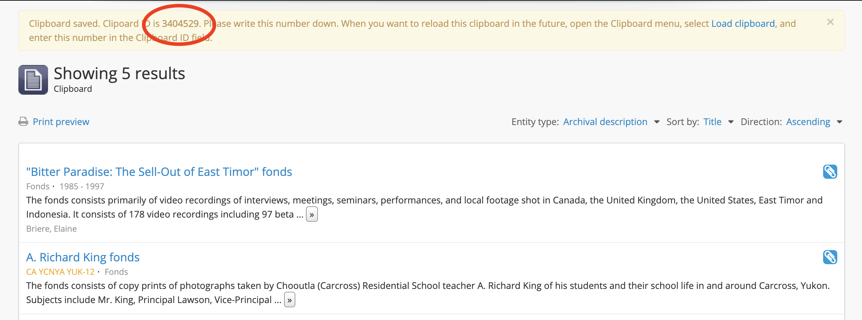
Task: Open the Print preview link
Action: tap(61, 122)
